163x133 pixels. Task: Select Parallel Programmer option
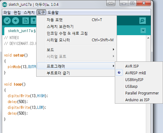click(x=139, y=93)
